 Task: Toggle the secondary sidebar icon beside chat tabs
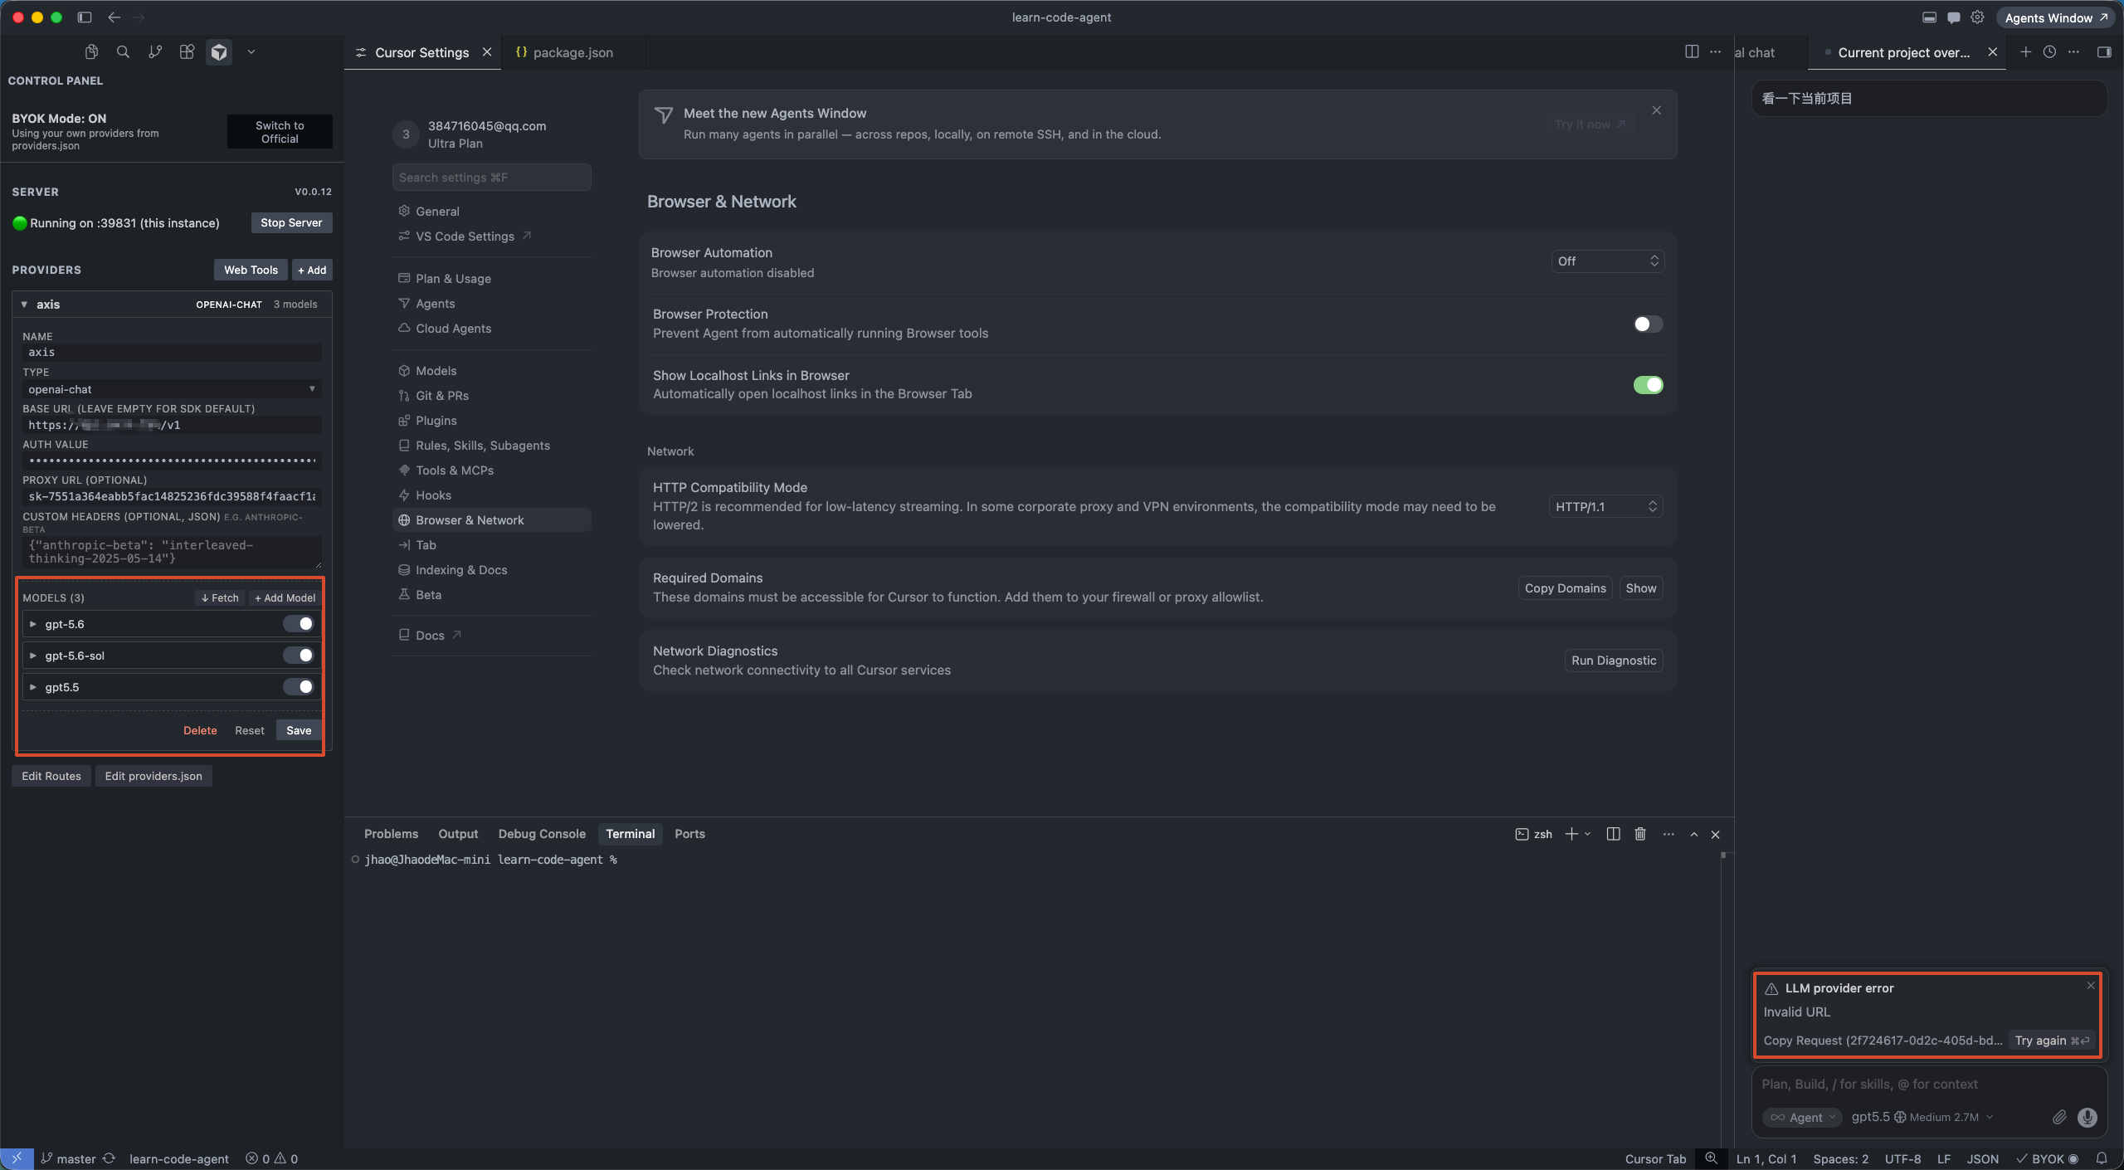click(x=2103, y=51)
